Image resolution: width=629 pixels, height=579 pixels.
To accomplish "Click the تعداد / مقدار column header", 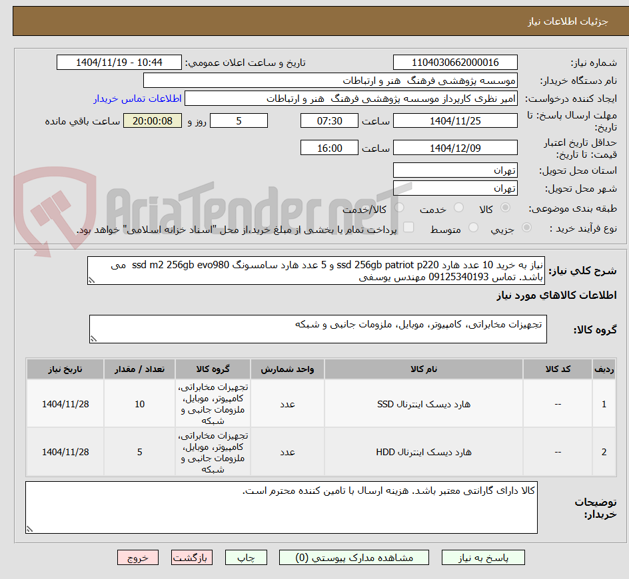I will [140, 369].
